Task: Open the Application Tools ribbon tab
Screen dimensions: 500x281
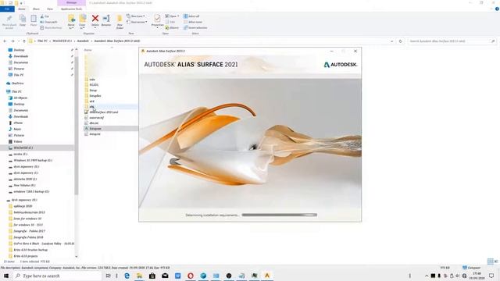Action: tap(71, 9)
